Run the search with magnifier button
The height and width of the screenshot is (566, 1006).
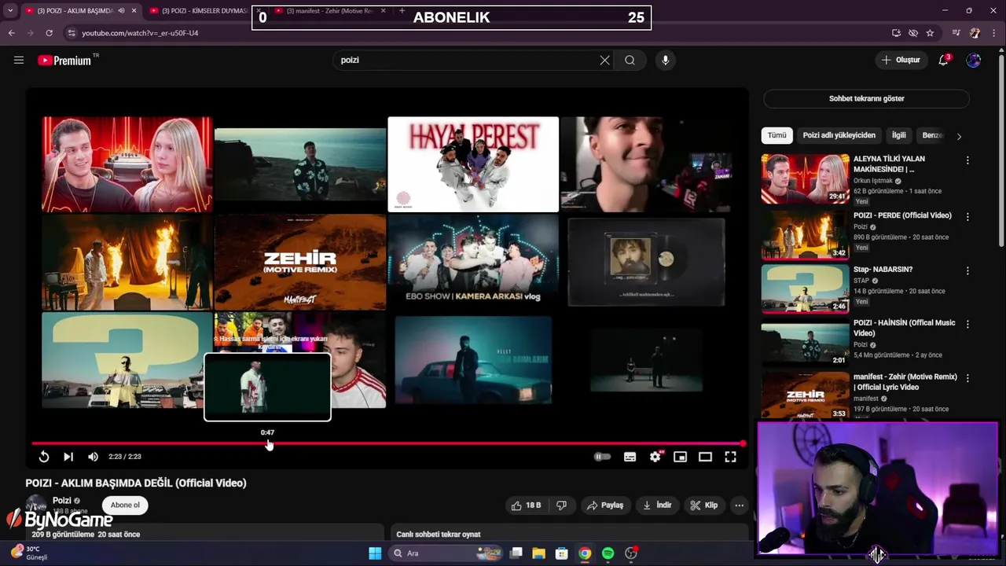pyautogui.click(x=630, y=60)
